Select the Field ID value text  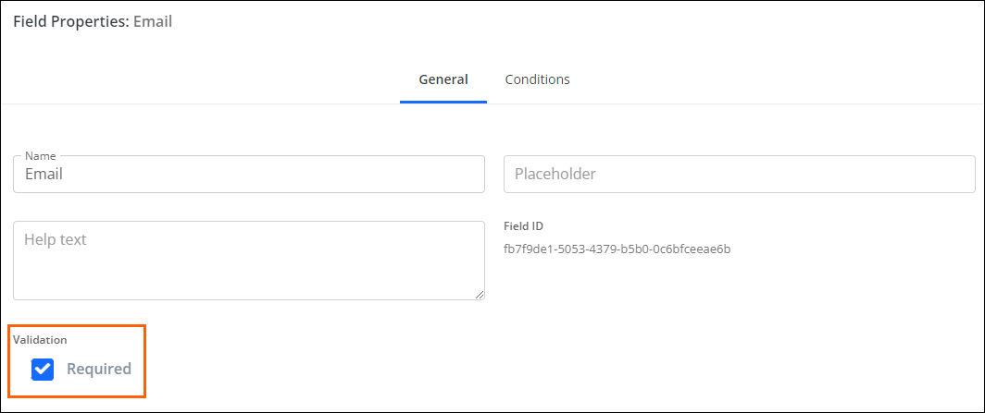click(x=617, y=249)
